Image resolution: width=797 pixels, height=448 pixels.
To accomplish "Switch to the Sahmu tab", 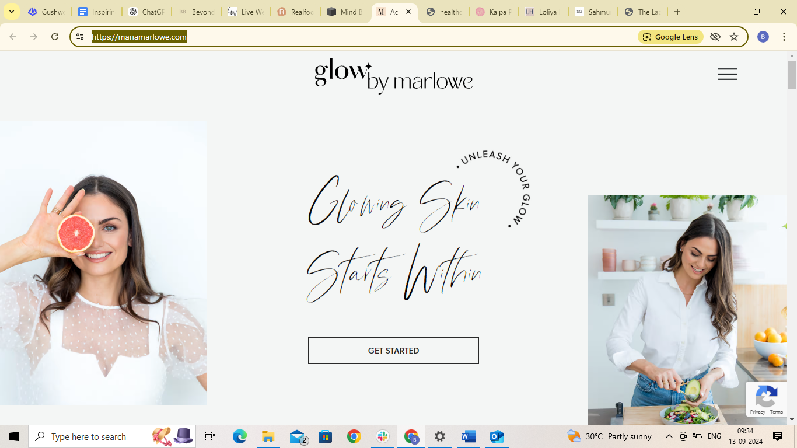I will [593, 12].
